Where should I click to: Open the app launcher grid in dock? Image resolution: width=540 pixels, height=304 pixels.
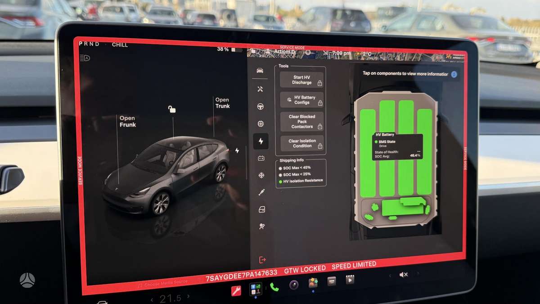(256, 289)
